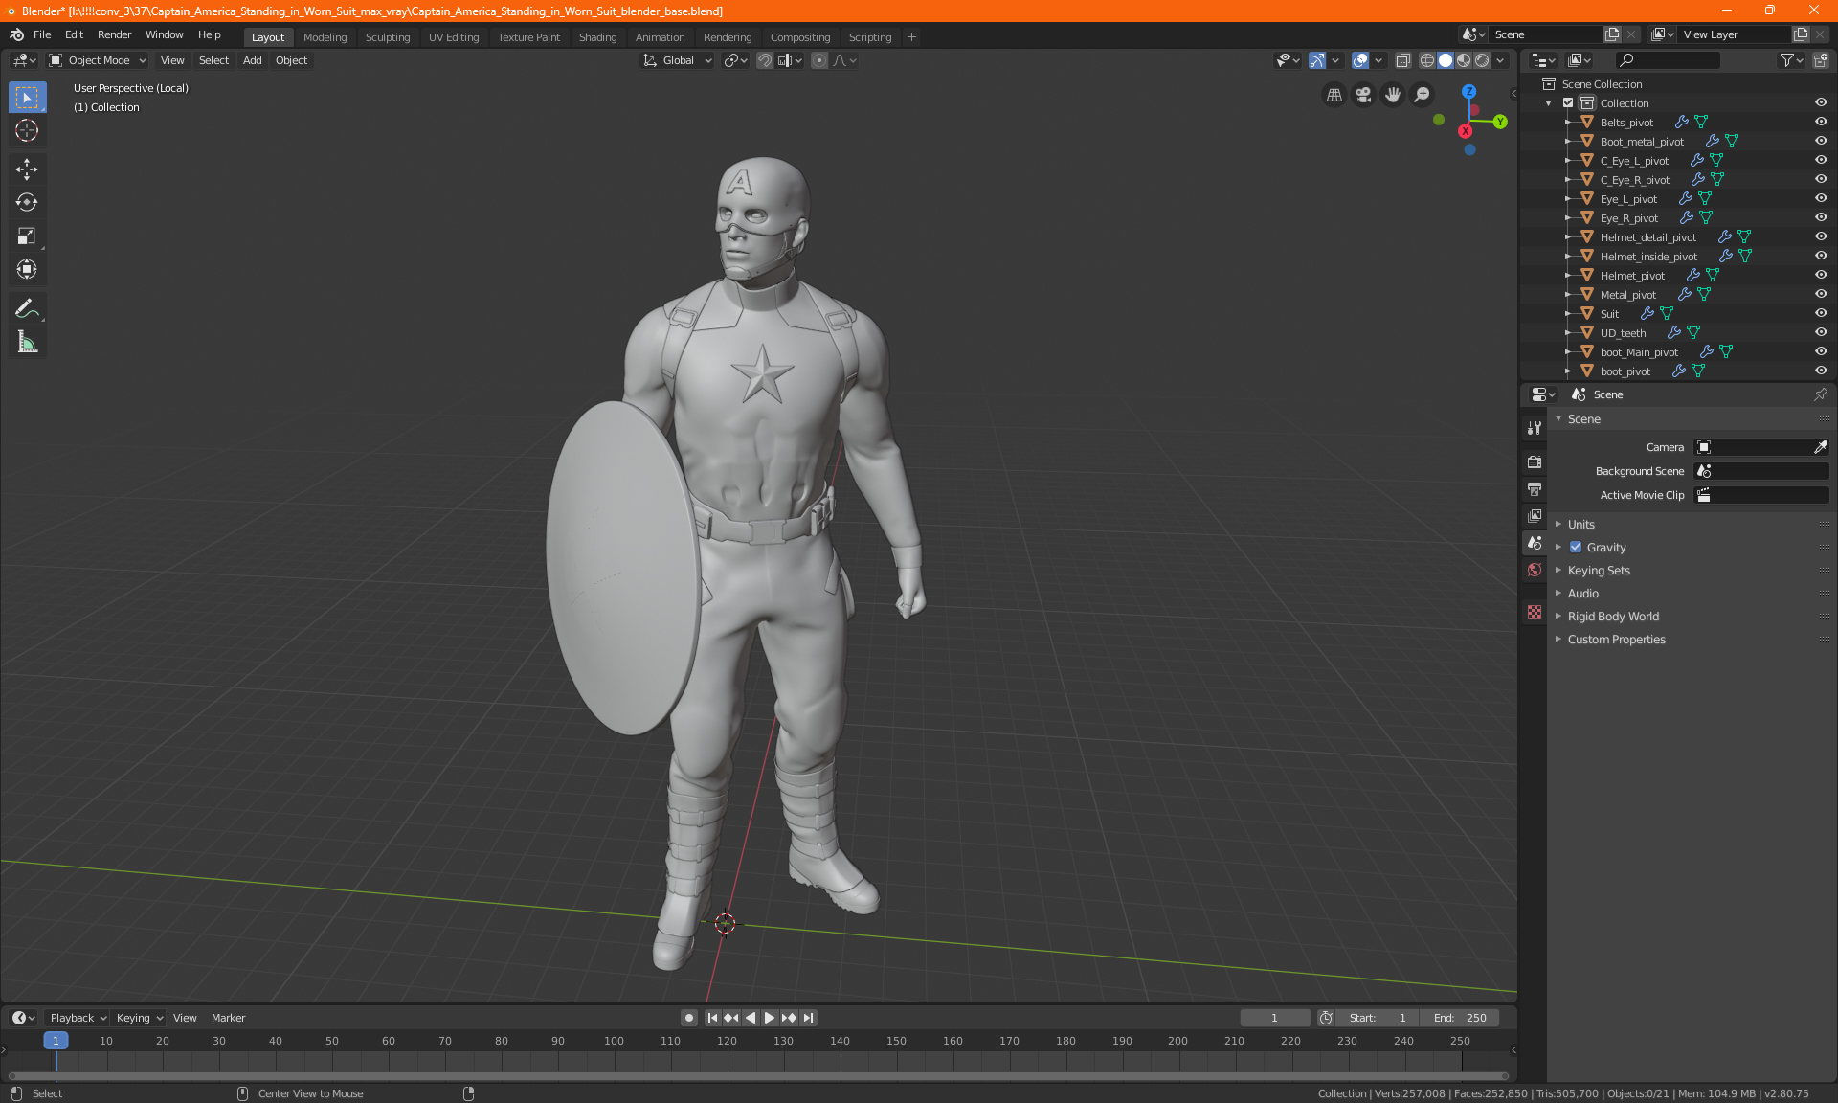
Task: Expand the Units panel
Action: [x=1580, y=525]
